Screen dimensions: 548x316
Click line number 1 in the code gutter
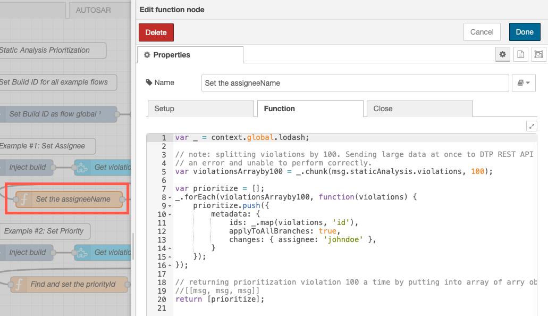[164, 138]
